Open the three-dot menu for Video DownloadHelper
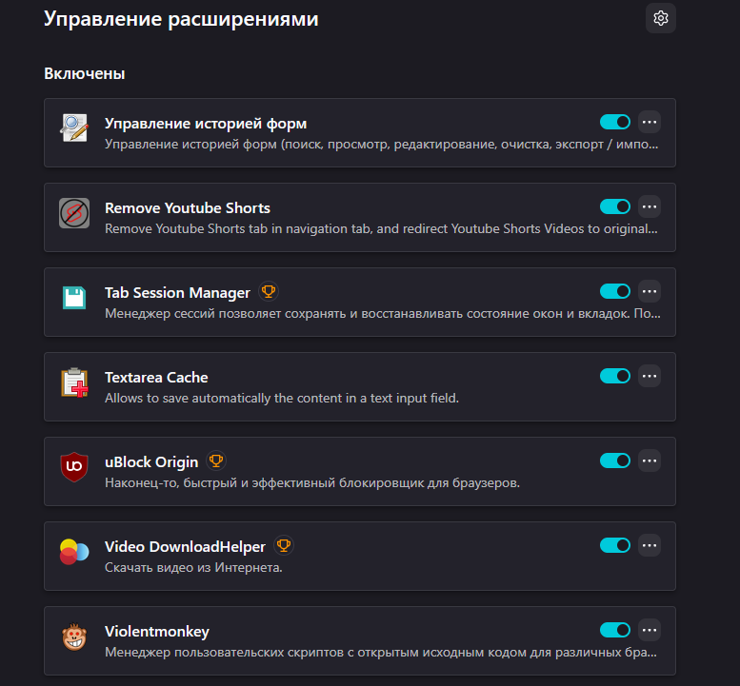Viewport: 740px width, 686px height. [650, 545]
